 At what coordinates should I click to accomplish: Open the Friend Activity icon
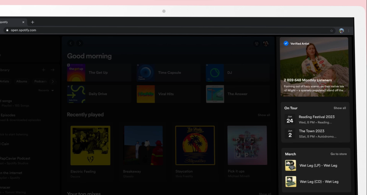257,43
